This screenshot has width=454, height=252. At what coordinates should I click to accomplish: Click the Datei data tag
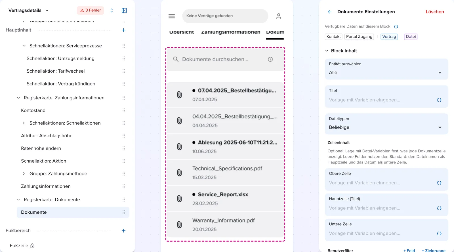click(411, 37)
